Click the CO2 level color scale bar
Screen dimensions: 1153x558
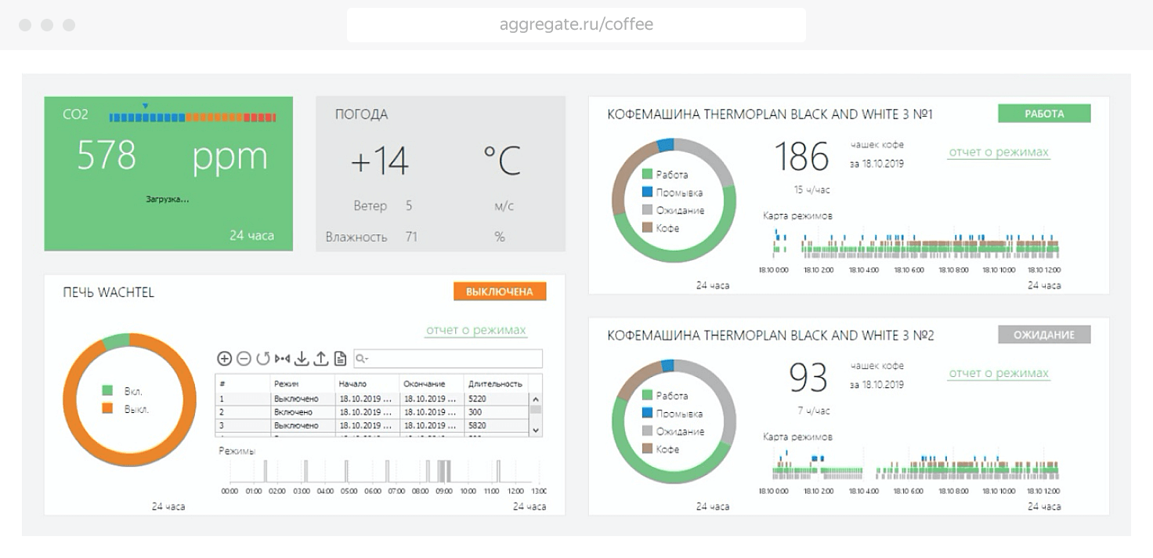coord(192,117)
